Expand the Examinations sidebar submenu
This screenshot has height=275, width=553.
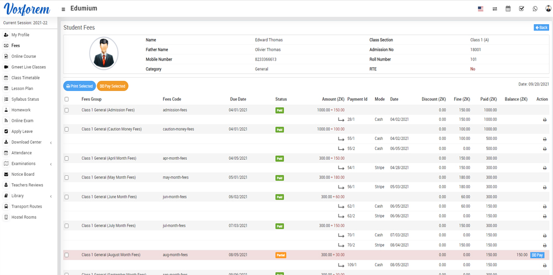51,164
